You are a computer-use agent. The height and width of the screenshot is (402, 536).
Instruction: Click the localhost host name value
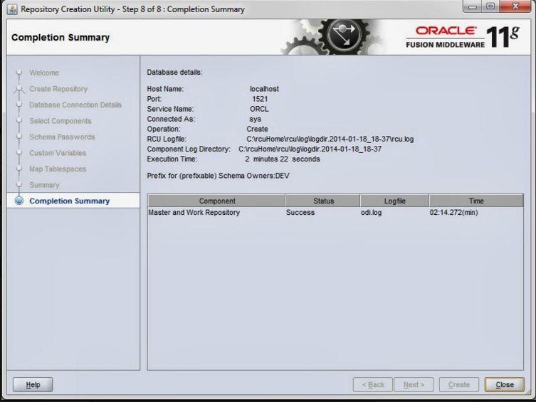(264, 89)
